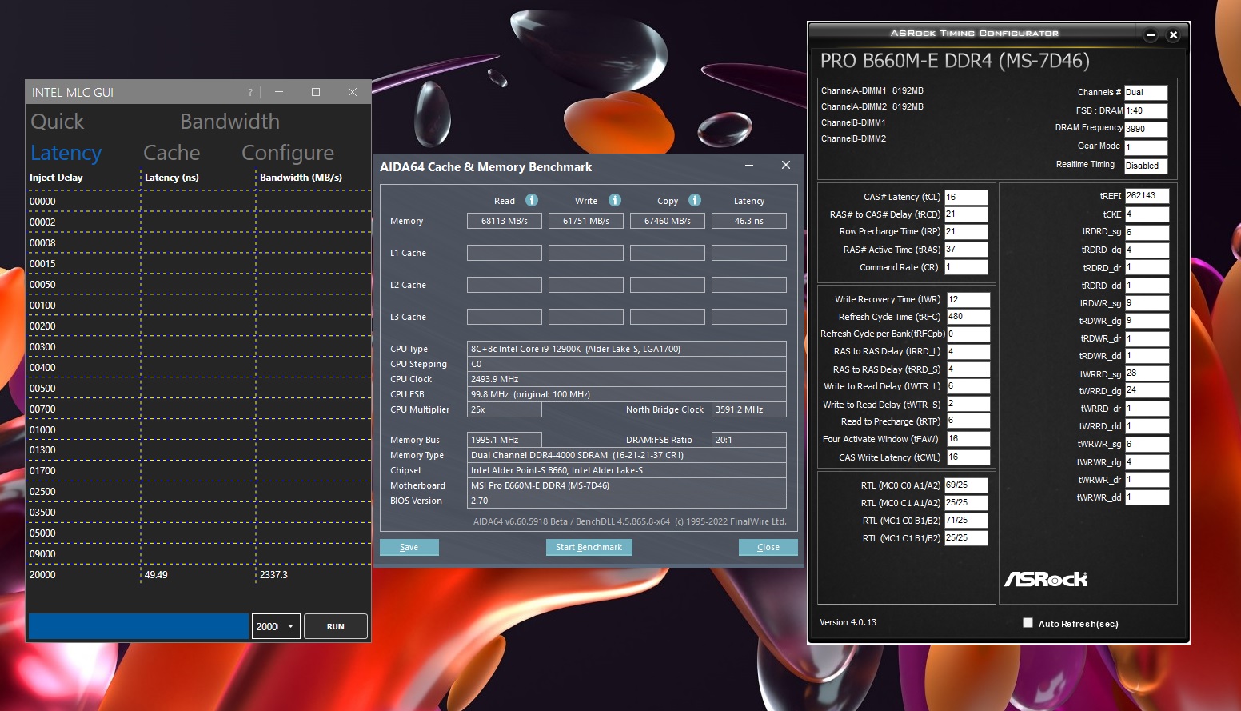The width and height of the screenshot is (1241, 711).
Task: Click the tCKE value field
Action: 1147,214
